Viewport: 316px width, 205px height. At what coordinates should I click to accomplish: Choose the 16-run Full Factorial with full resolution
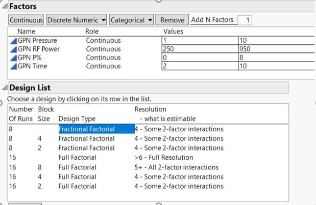click(x=77, y=158)
